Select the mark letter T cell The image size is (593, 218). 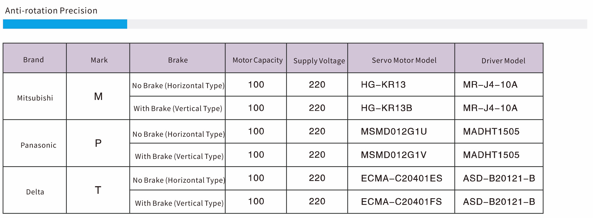click(98, 190)
